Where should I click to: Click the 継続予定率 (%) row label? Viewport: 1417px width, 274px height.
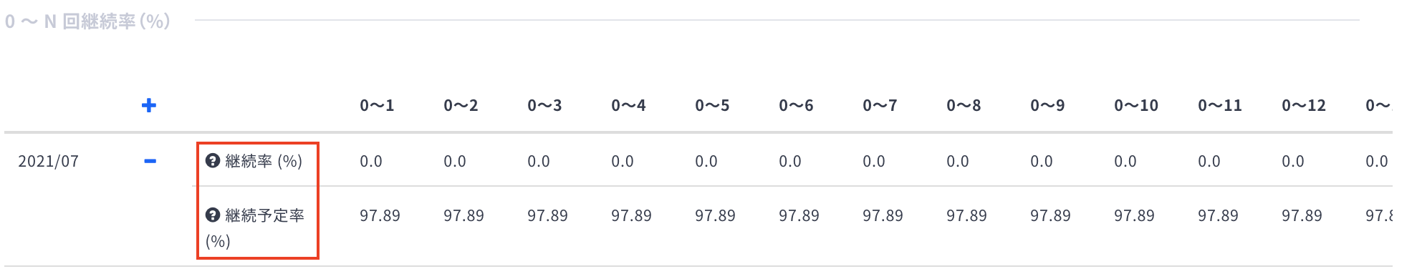255,227
